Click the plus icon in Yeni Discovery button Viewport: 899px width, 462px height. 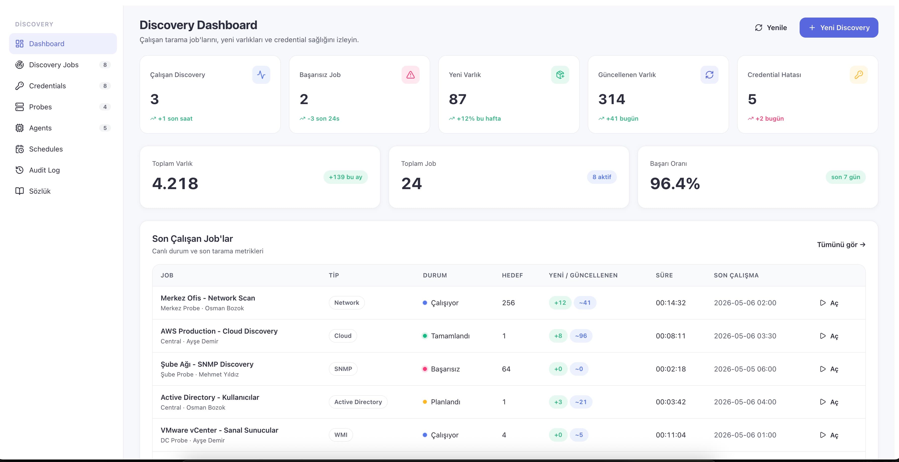point(812,28)
